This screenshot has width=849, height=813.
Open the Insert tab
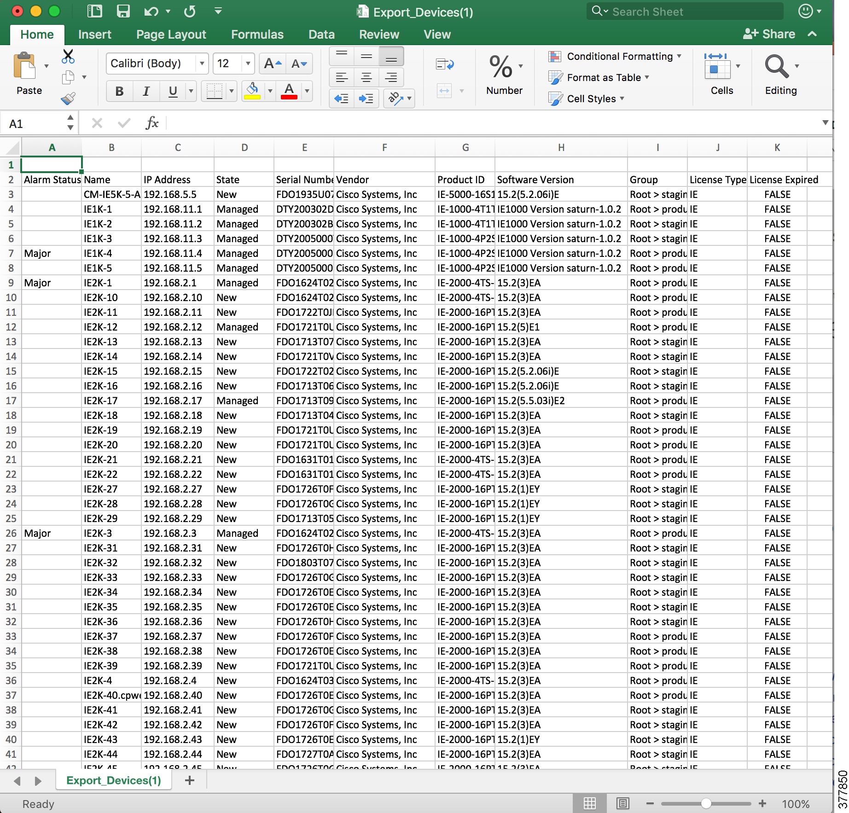95,35
